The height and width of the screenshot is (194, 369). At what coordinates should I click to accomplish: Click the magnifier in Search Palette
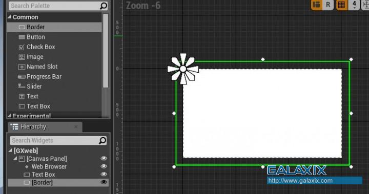104,6
